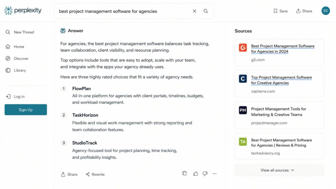Click the thumbs down icon
336x189 pixels.
205,174
